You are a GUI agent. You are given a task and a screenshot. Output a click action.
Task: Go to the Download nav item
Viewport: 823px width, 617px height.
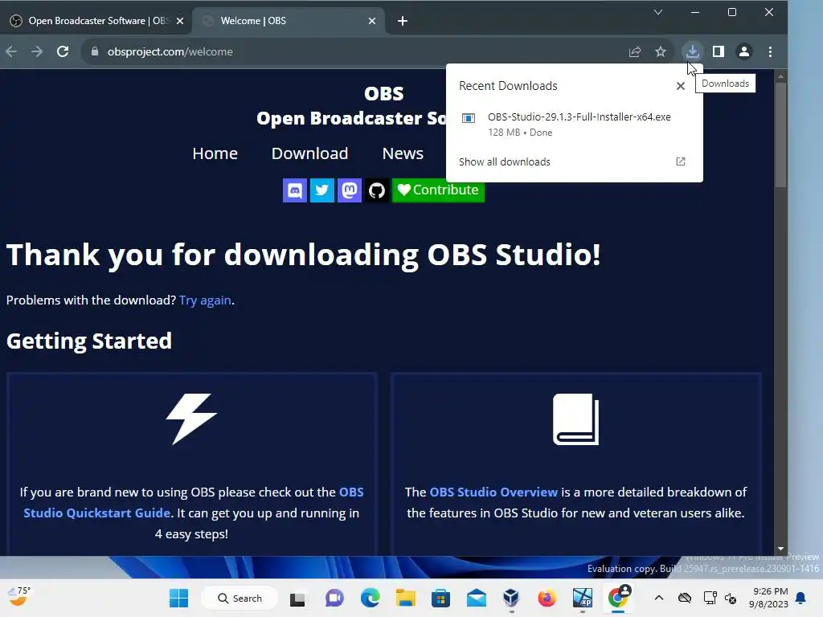[309, 153]
